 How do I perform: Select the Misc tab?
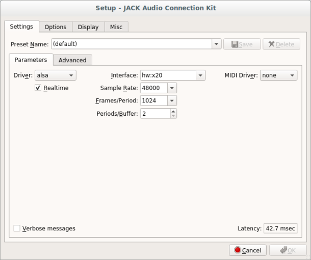116,27
